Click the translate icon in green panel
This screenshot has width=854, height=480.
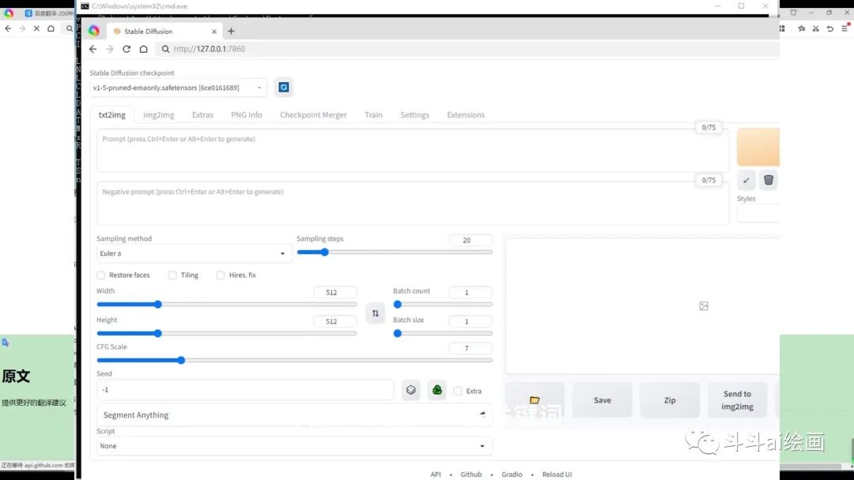[6, 343]
